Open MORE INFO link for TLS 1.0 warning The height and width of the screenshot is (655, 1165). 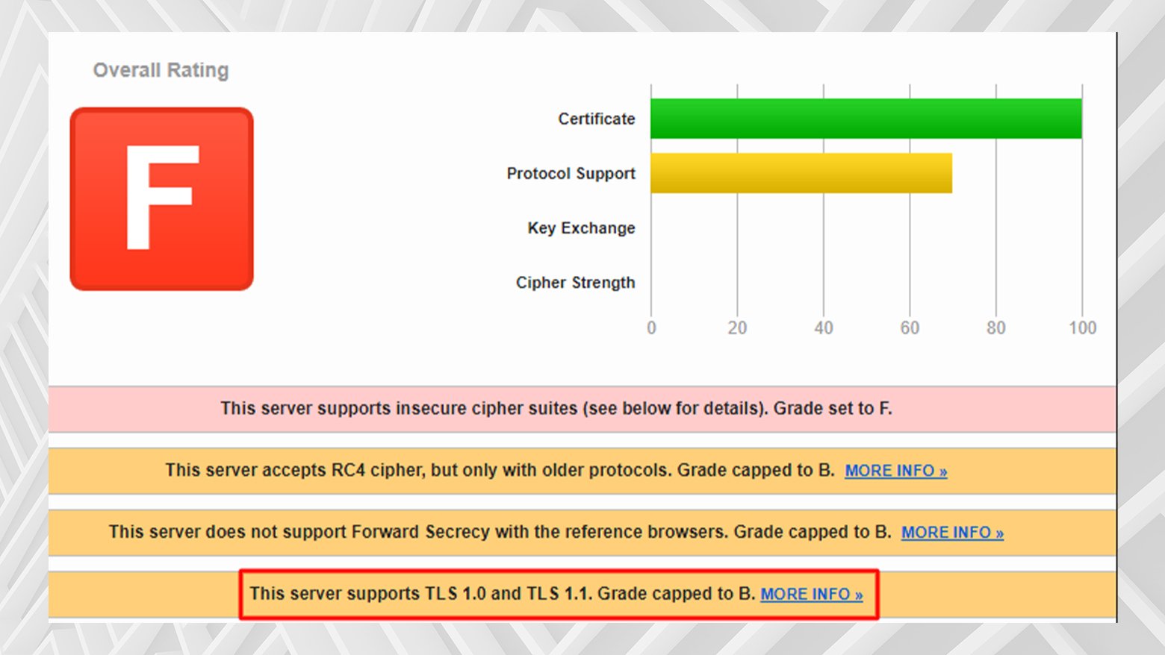[x=812, y=595]
